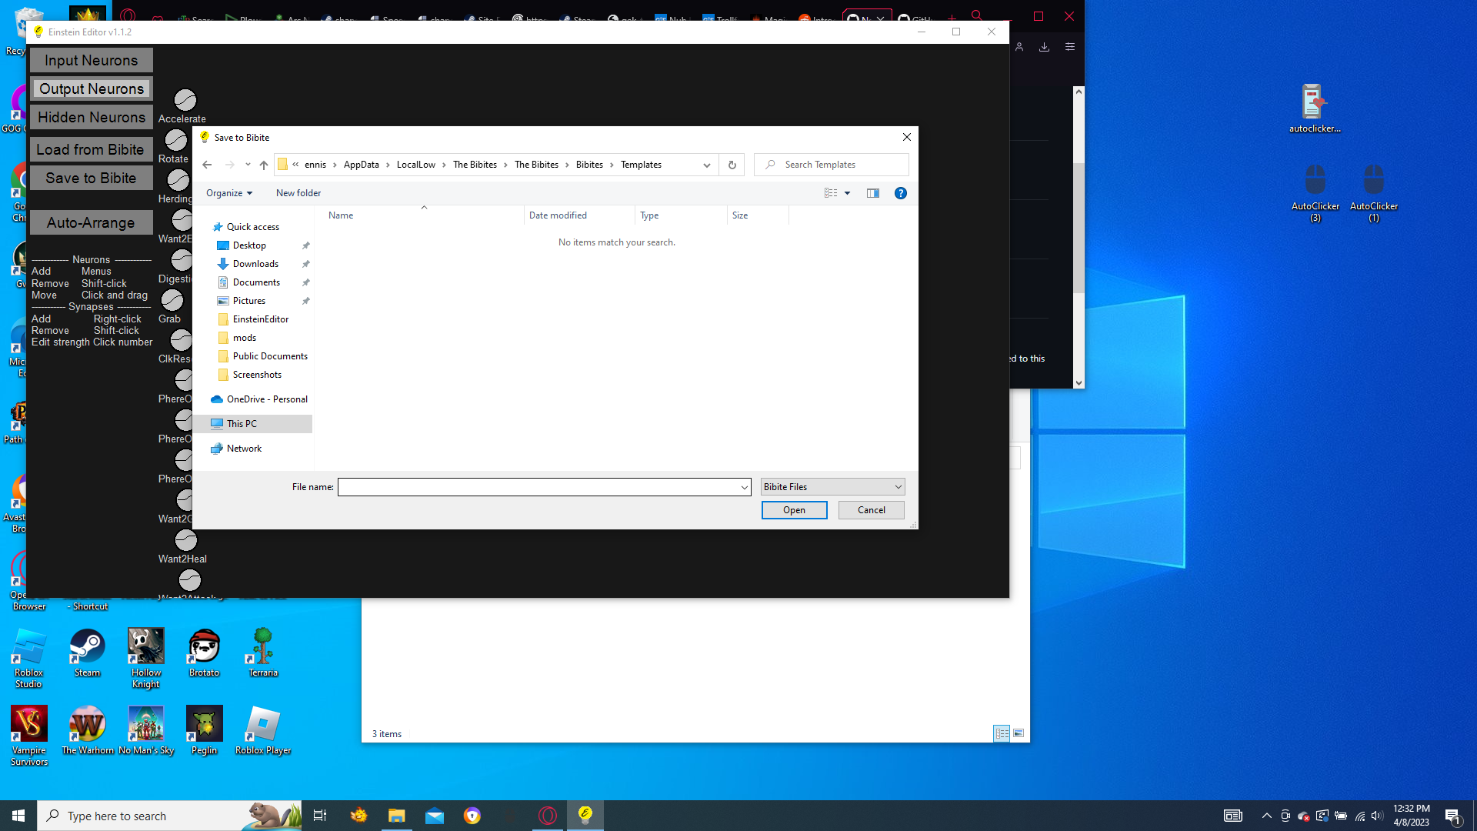Click Open in save dialog
Screen dimensions: 1477x831
(794, 510)
